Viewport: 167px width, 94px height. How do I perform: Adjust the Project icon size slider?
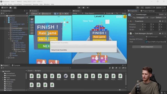pos(121,90)
